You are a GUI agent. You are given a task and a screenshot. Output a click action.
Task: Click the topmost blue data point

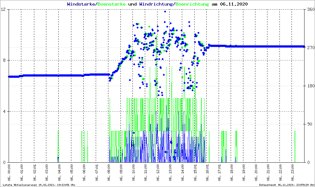pos(165,11)
